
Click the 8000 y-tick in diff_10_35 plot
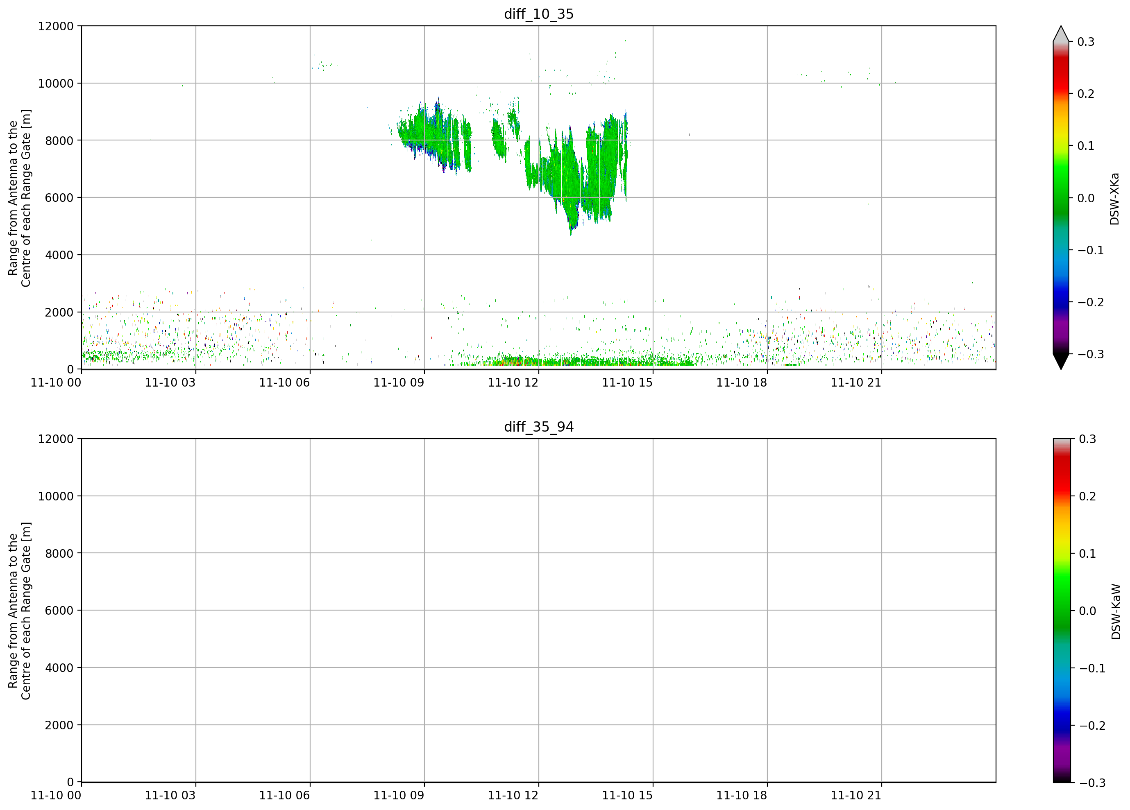point(59,140)
